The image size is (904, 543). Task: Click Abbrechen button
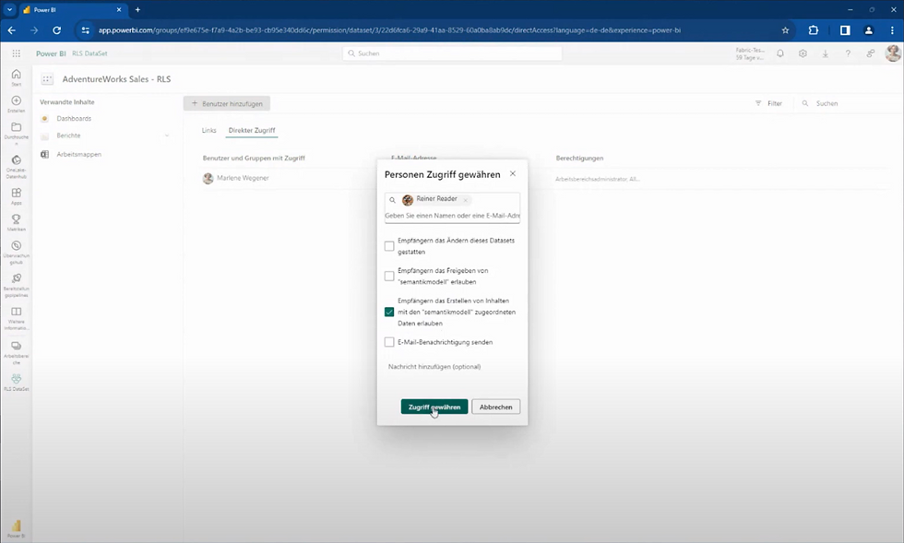point(496,407)
